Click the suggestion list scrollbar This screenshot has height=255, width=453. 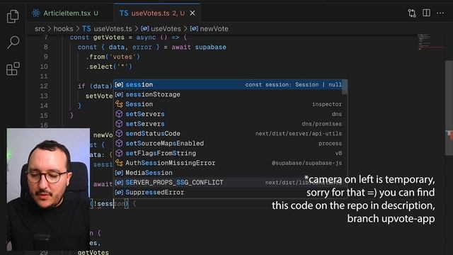pyautogui.click(x=345, y=87)
